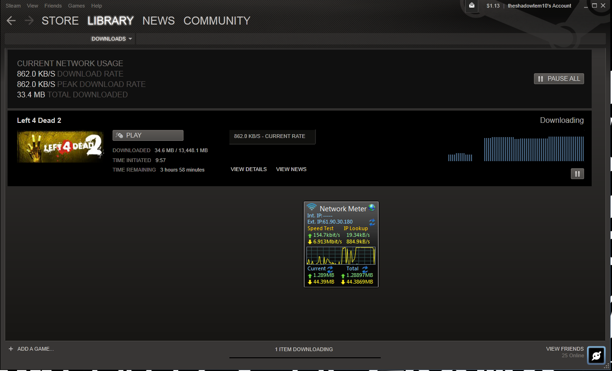Open the Friends menu
Screen dimensions: 612x371
pos(53,6)
